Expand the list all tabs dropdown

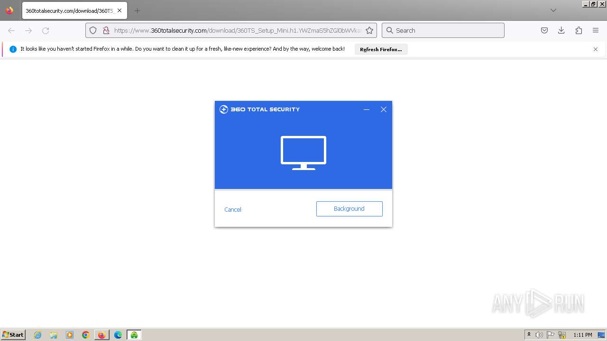(x=553, y=10)
